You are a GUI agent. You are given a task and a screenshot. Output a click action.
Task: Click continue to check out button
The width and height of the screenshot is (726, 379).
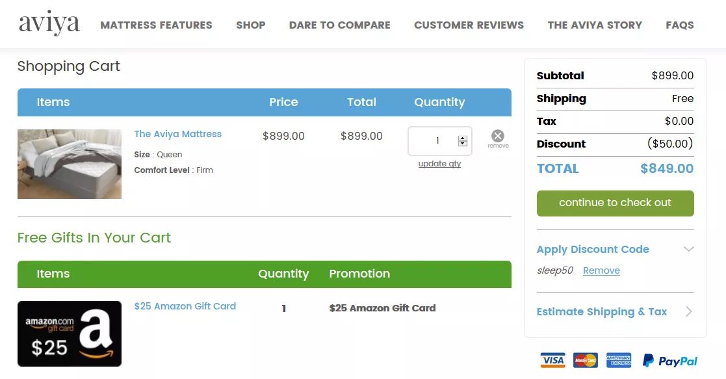pyautogui.click(x=615, y=203)
